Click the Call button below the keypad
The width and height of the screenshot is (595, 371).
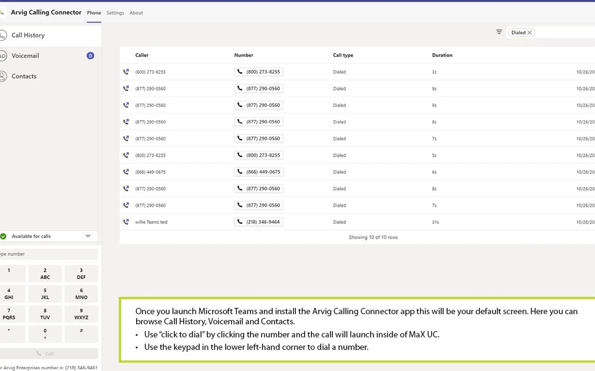point(49,354)
